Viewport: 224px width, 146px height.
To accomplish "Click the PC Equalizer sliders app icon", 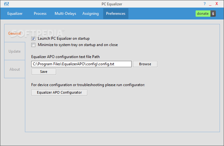I will 6,4.
